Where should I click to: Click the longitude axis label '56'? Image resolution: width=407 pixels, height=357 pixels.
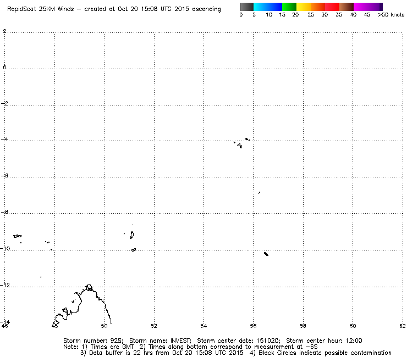[253, 326]
